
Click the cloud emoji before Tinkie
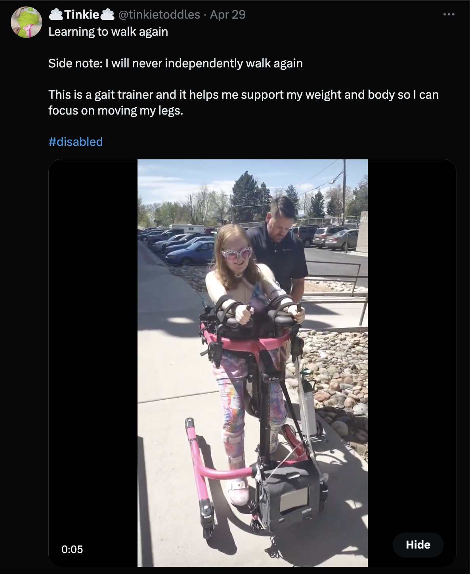(56, 15)
